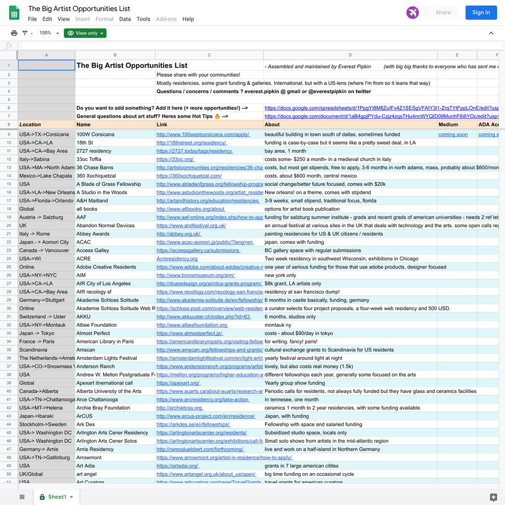This screenshot has height=505, width=505.
Task: Select cell Italy->Sabina
Action: 46,159
